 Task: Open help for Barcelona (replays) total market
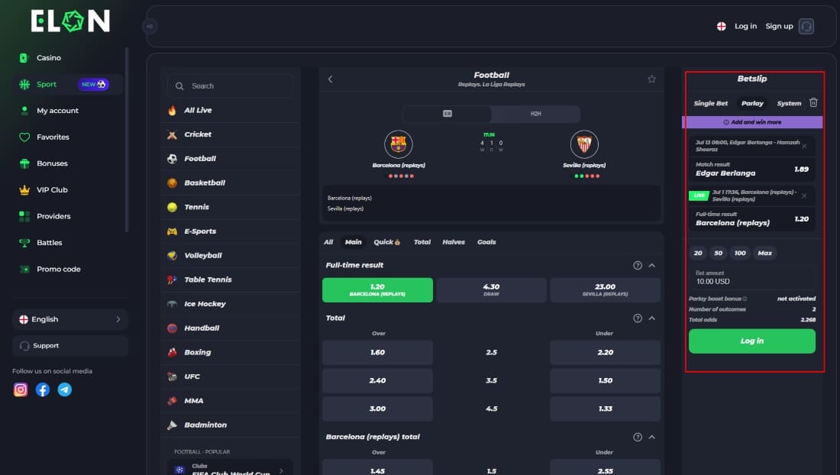pyautogui.click(x=638, y=438)
